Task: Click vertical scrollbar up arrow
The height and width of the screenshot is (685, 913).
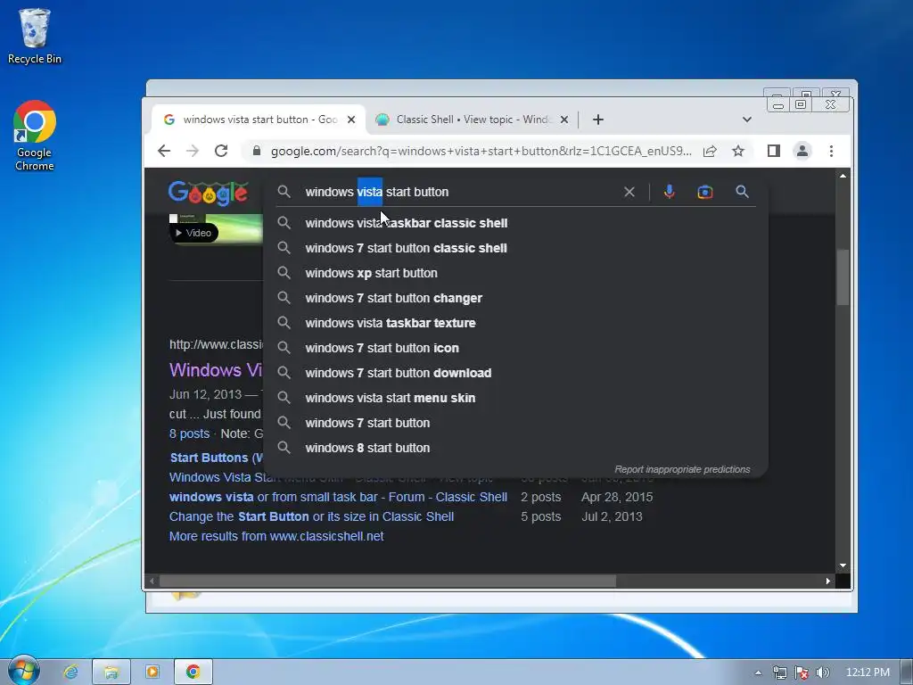Action: (x=843, y=176)
